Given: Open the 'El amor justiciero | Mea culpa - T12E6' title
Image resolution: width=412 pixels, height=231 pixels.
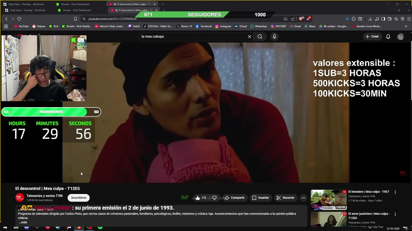Looking at the screenshot, I should coord(369,216).
